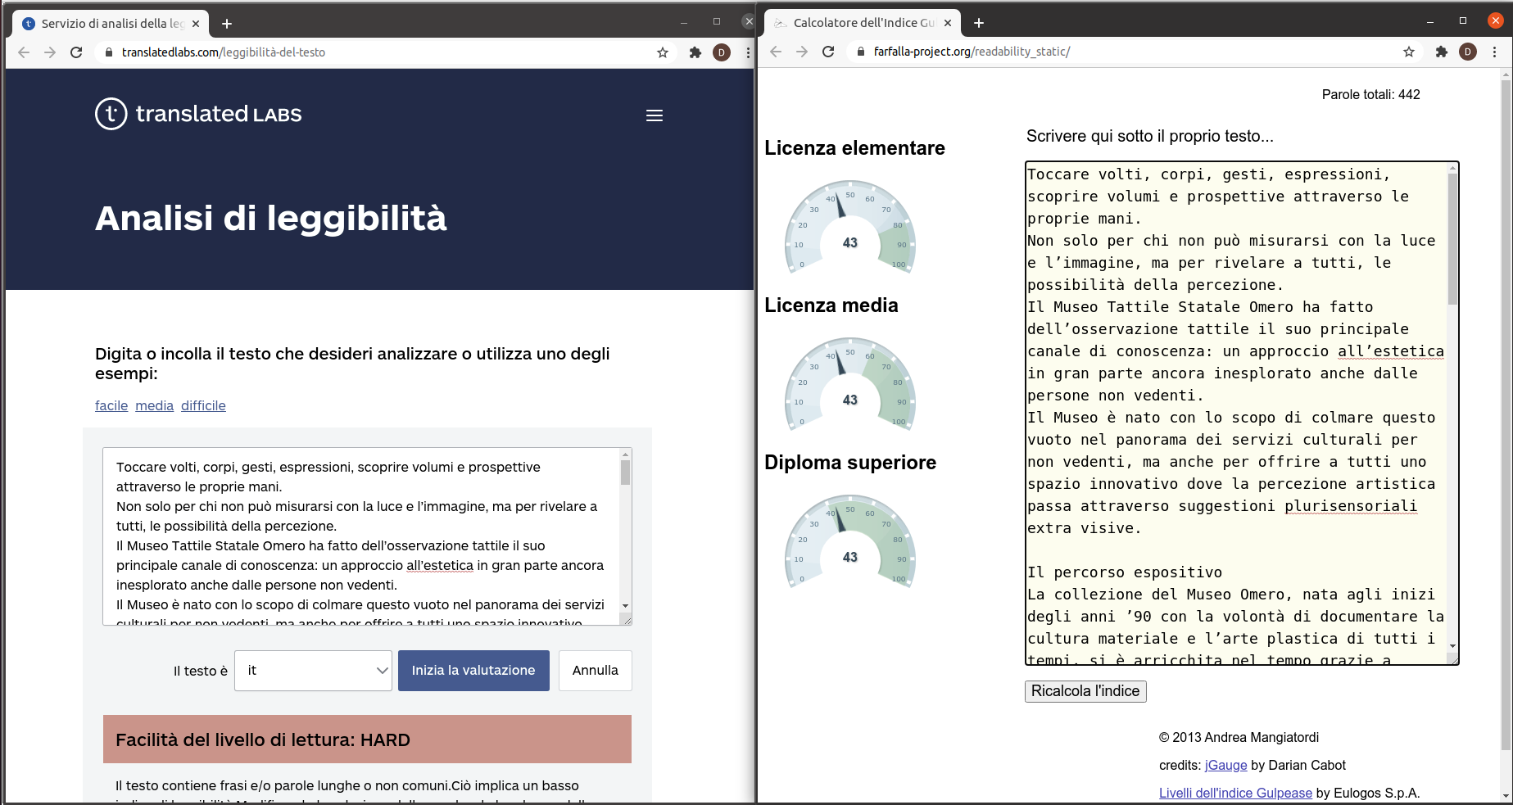
Task: Load the 'difficile' example text
Action: tap(203, 405)
